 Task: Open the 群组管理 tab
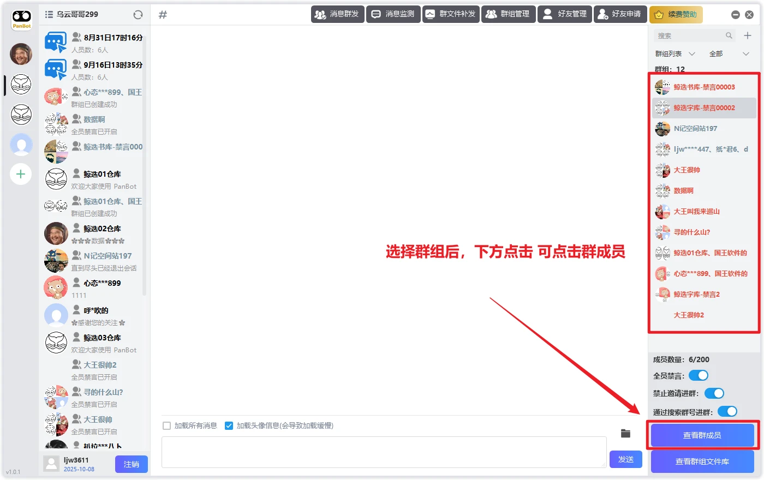pos(508,14)
